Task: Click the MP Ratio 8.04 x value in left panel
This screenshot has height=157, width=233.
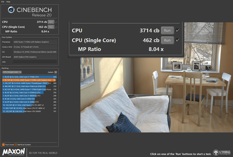Action: pyautogui.click(x=45, y=32)
